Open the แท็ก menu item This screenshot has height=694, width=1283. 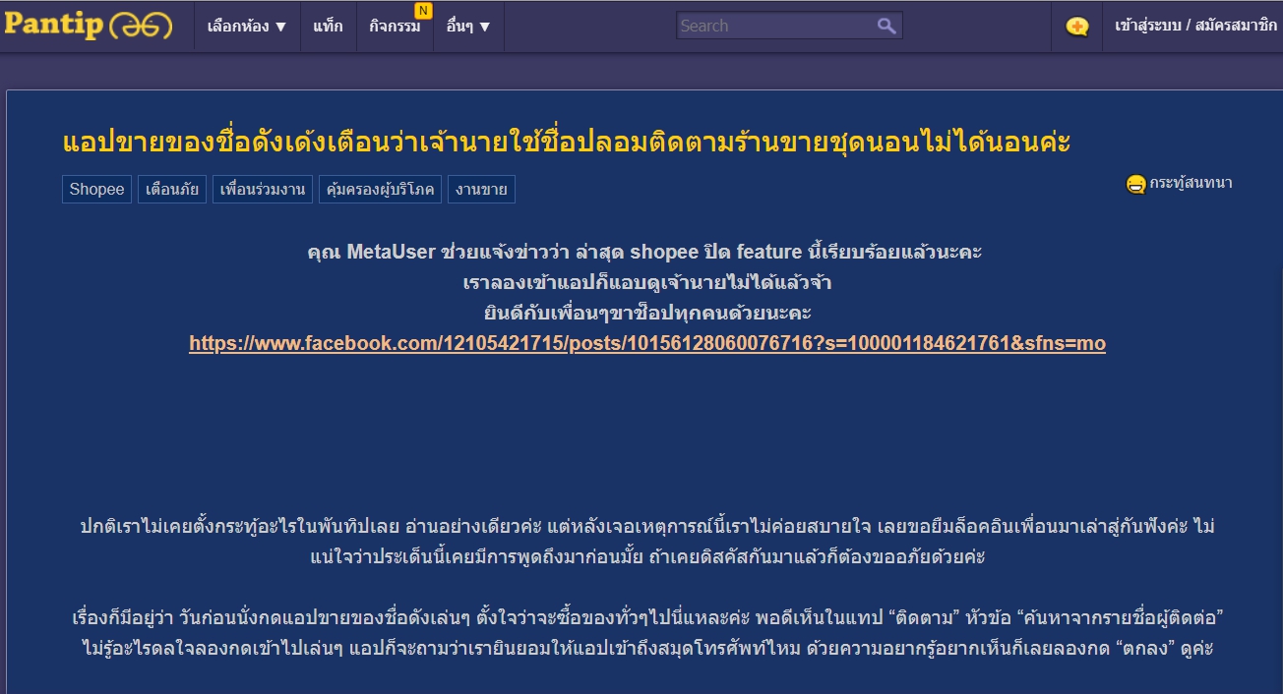(x=328, y=27)
